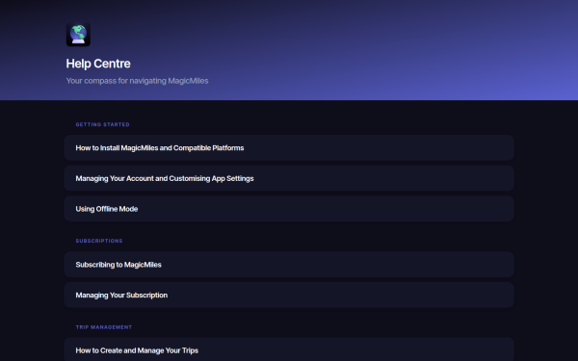Select the Subscriptions section label
Image resolution: width=578 pixels, height=361 pixels.
(x=99, y=241)
